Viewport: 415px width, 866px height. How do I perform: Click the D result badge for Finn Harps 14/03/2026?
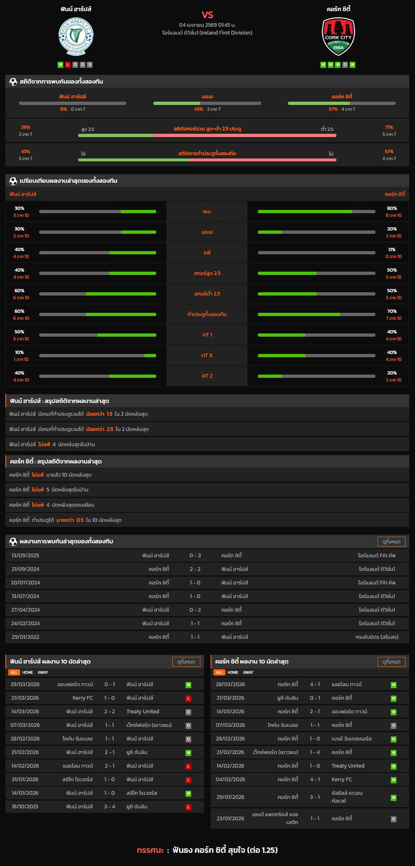[x=188, y=712]
